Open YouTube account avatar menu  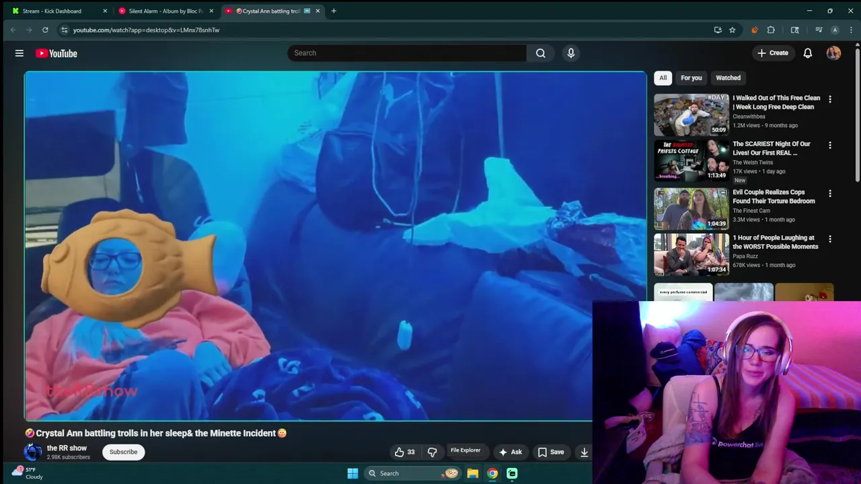point(833,53)
